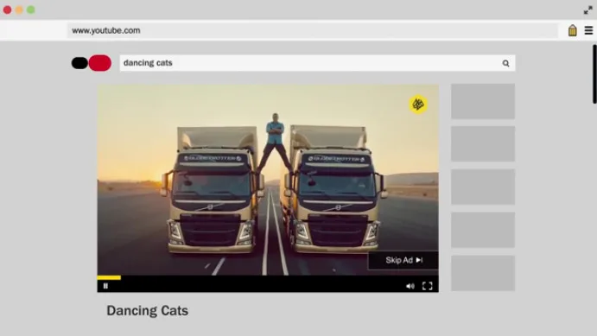The height and width of the screenshot is (336, 597).
Task: Click the Dancing Cats video title
Action: 148,310
